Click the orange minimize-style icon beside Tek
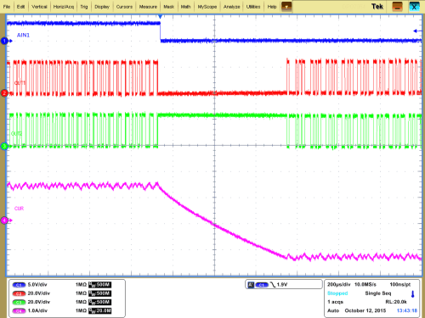Viewport: 425px width, 318px height. click(397, 7)
